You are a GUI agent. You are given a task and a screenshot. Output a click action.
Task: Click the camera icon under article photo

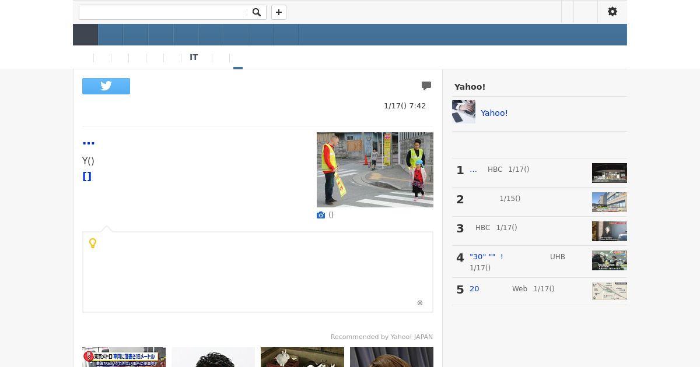point(321,215)
